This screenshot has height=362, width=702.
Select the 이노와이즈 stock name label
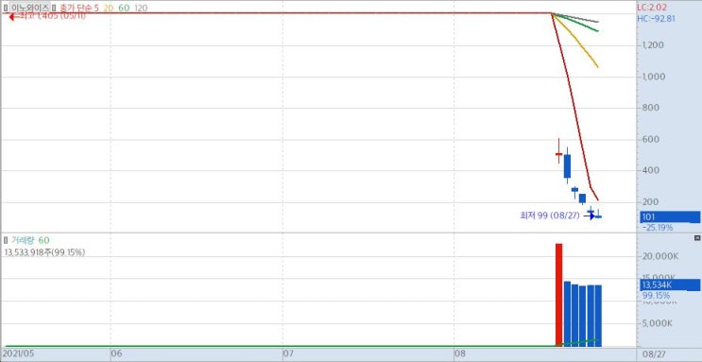pos(29,9)
